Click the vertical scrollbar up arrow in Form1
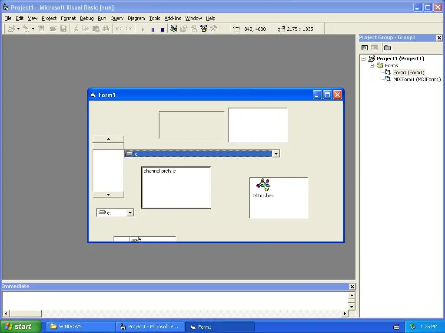 [x=108, y=139]
